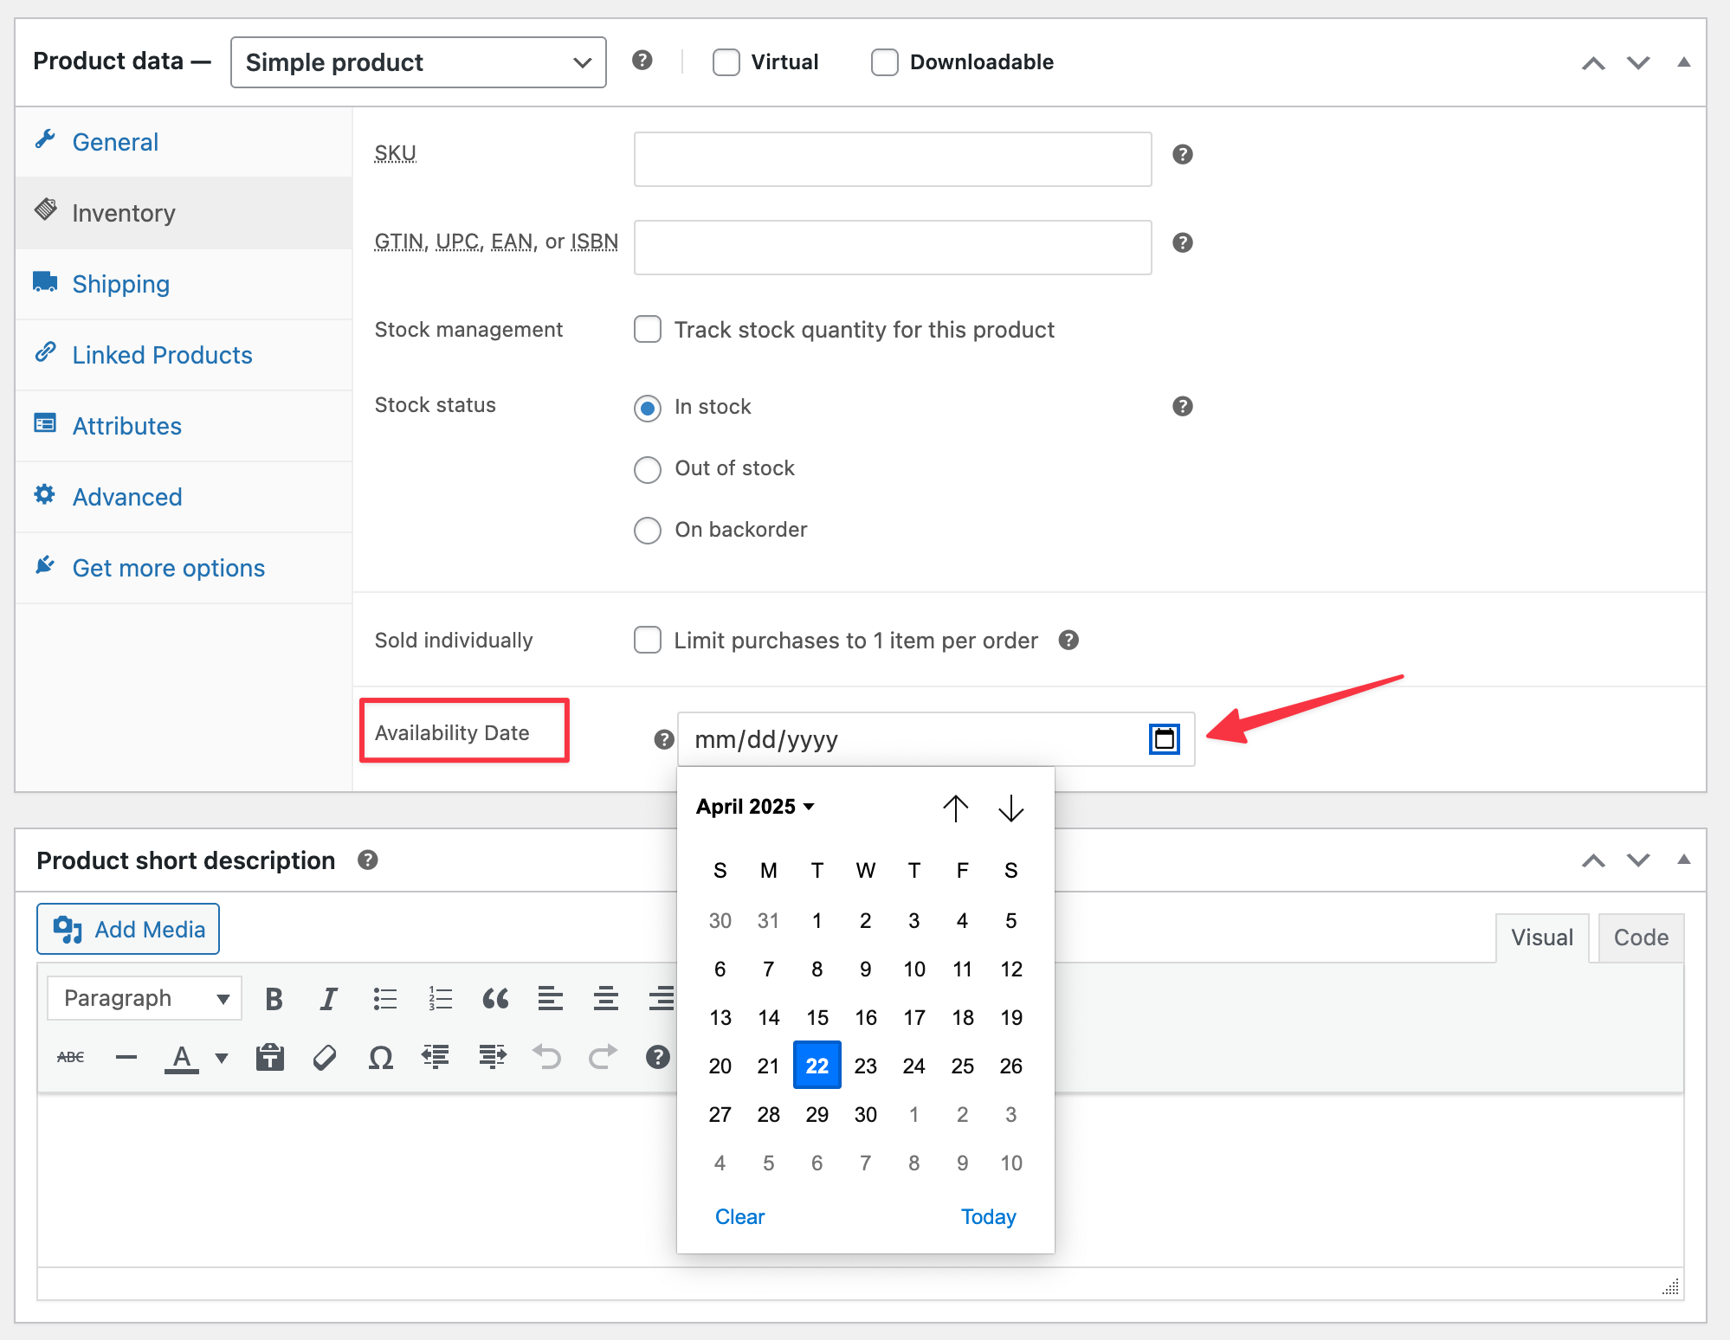Open the Simple product type dropdown
Image resolution: width=1730 pixels, height=1340 pixels.
coord(418,62)
